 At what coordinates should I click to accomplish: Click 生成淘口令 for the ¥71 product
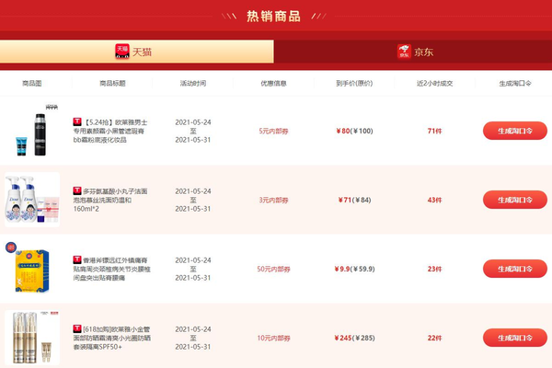tap(514, 200)
